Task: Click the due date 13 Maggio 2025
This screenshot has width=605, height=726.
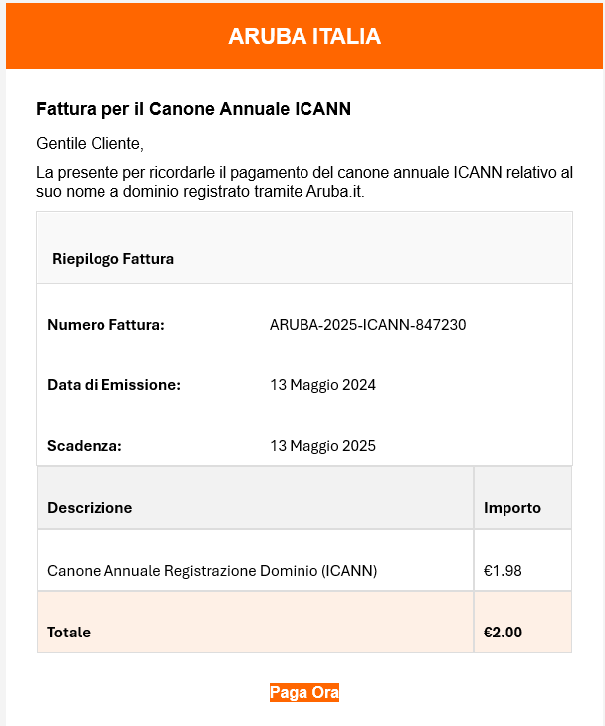Action: click(x=322, y=446)
